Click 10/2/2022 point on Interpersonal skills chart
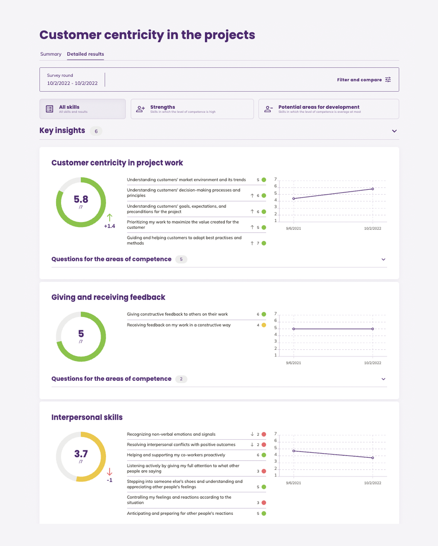 373,458
